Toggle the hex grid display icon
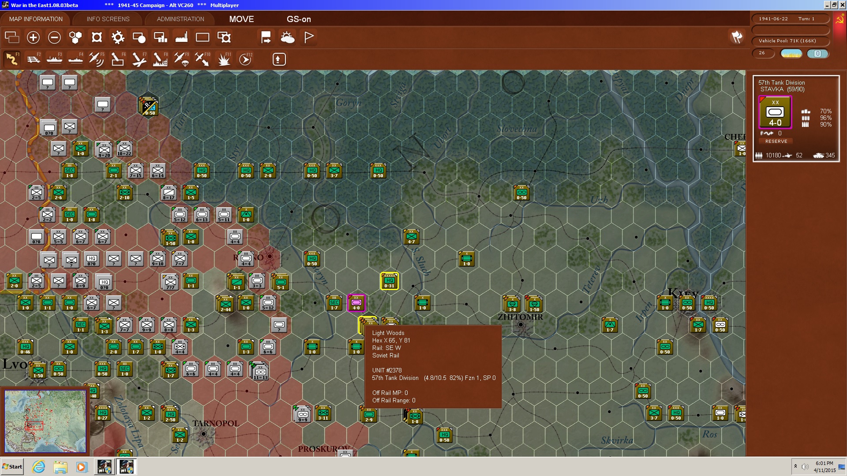 click(x=75, y=37)
